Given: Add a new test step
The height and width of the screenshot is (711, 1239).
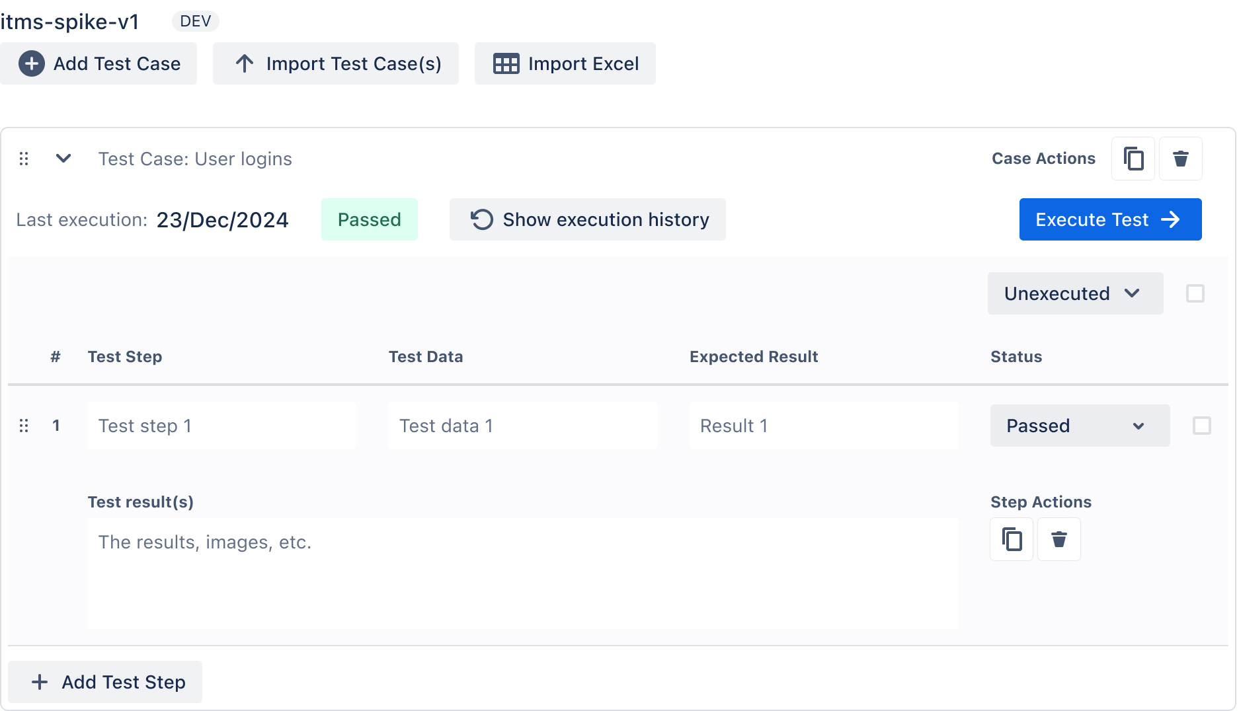Looking at the screenshot, I should (105, 682).
